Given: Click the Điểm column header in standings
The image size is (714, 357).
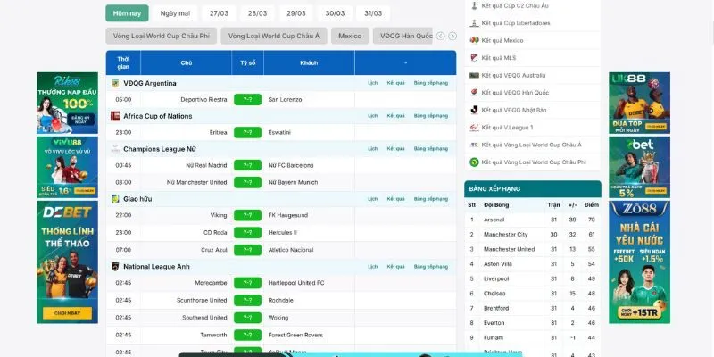Looking at the screenshot, I should (592, 205).
